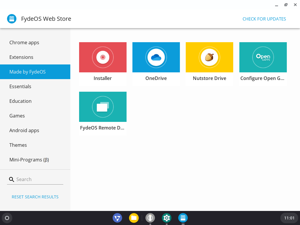Click the search magnifier icon

point(11,180)
